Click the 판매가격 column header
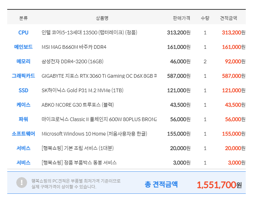Viewport: 253px width, 201px height. (x=181, y=18)
